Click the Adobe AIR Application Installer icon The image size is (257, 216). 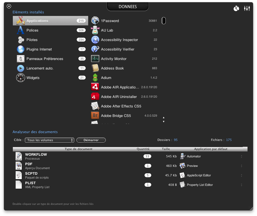(x=95, y=87)
